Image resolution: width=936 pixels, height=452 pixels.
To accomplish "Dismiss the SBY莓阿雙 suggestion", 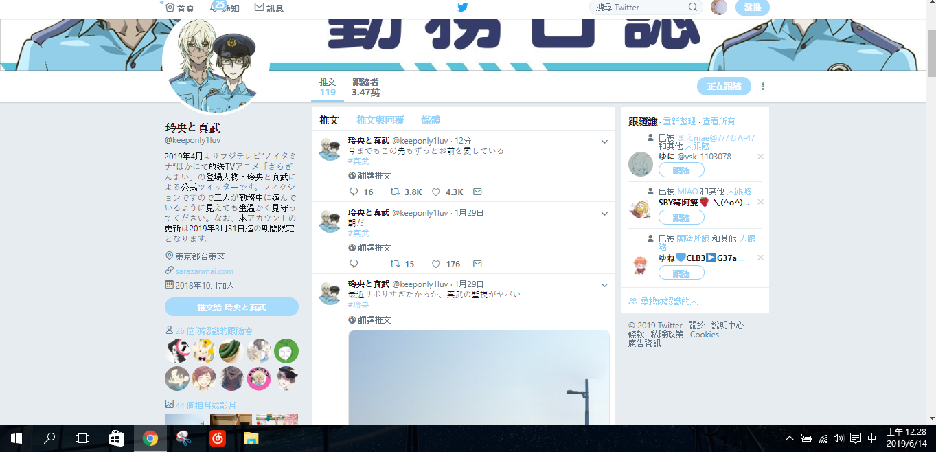I will (760, 202).
